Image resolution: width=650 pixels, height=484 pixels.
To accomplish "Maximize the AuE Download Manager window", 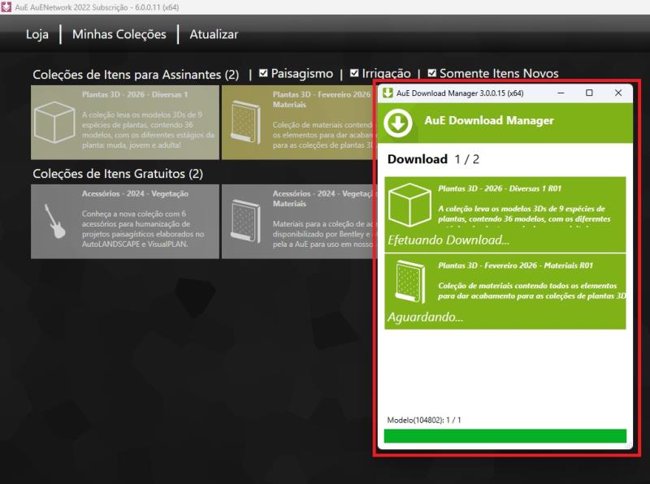I will 589,93.
